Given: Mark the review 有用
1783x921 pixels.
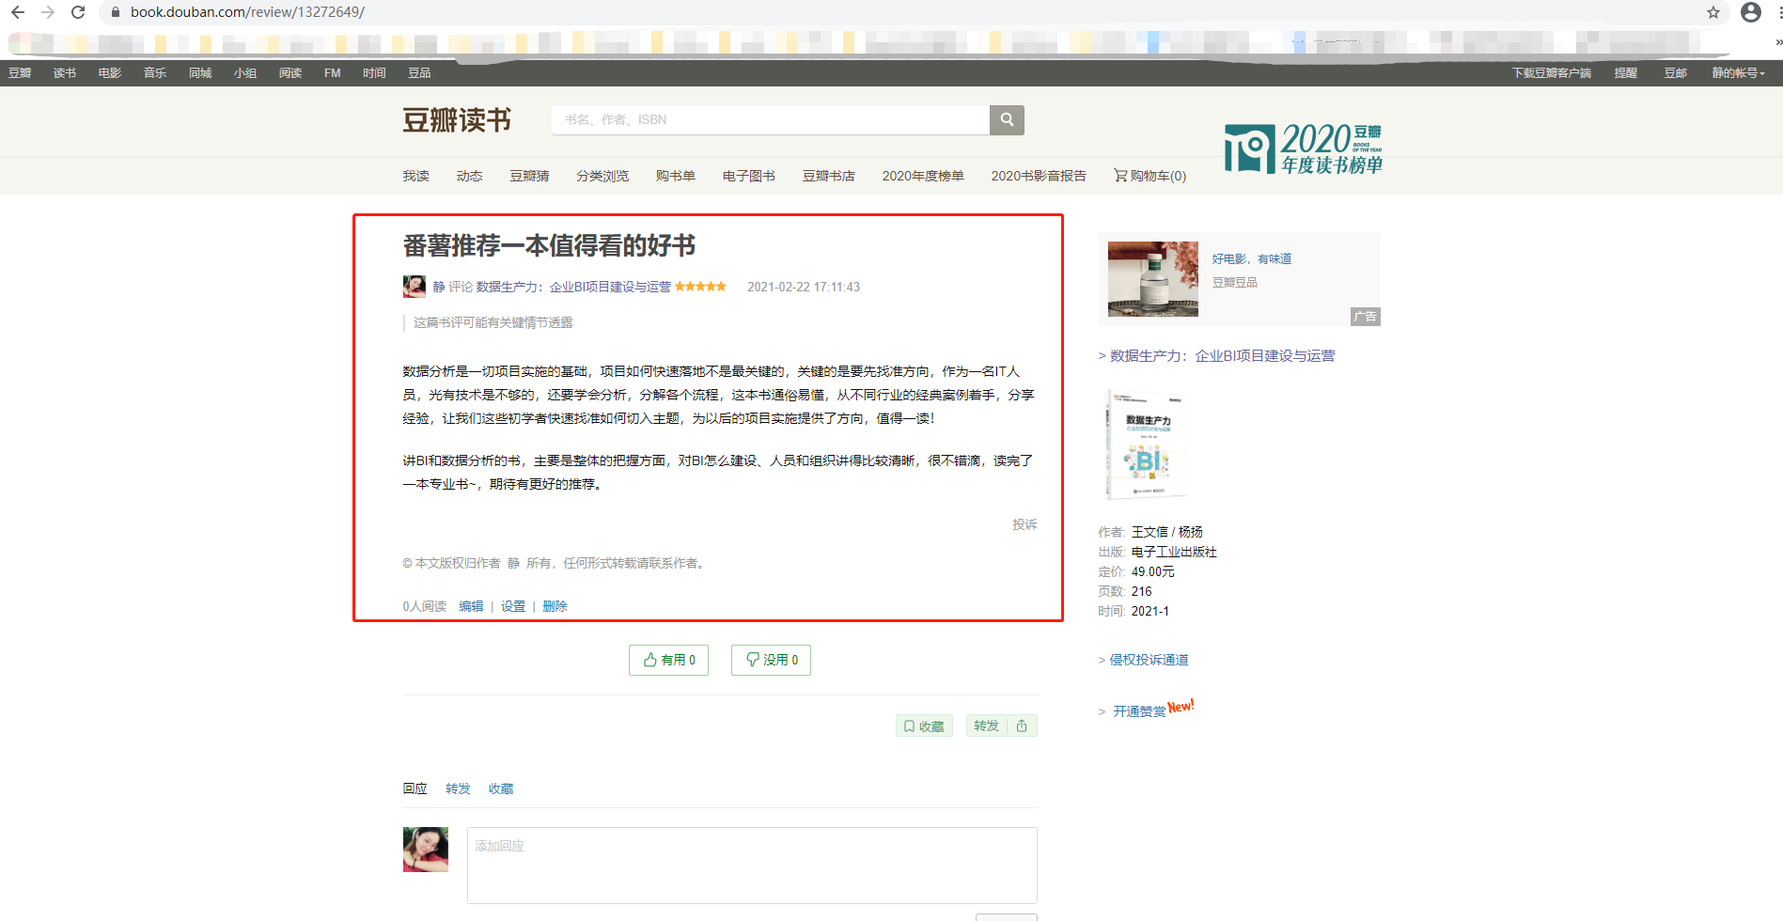Looking at the screenshot, I should coord(668,660).
